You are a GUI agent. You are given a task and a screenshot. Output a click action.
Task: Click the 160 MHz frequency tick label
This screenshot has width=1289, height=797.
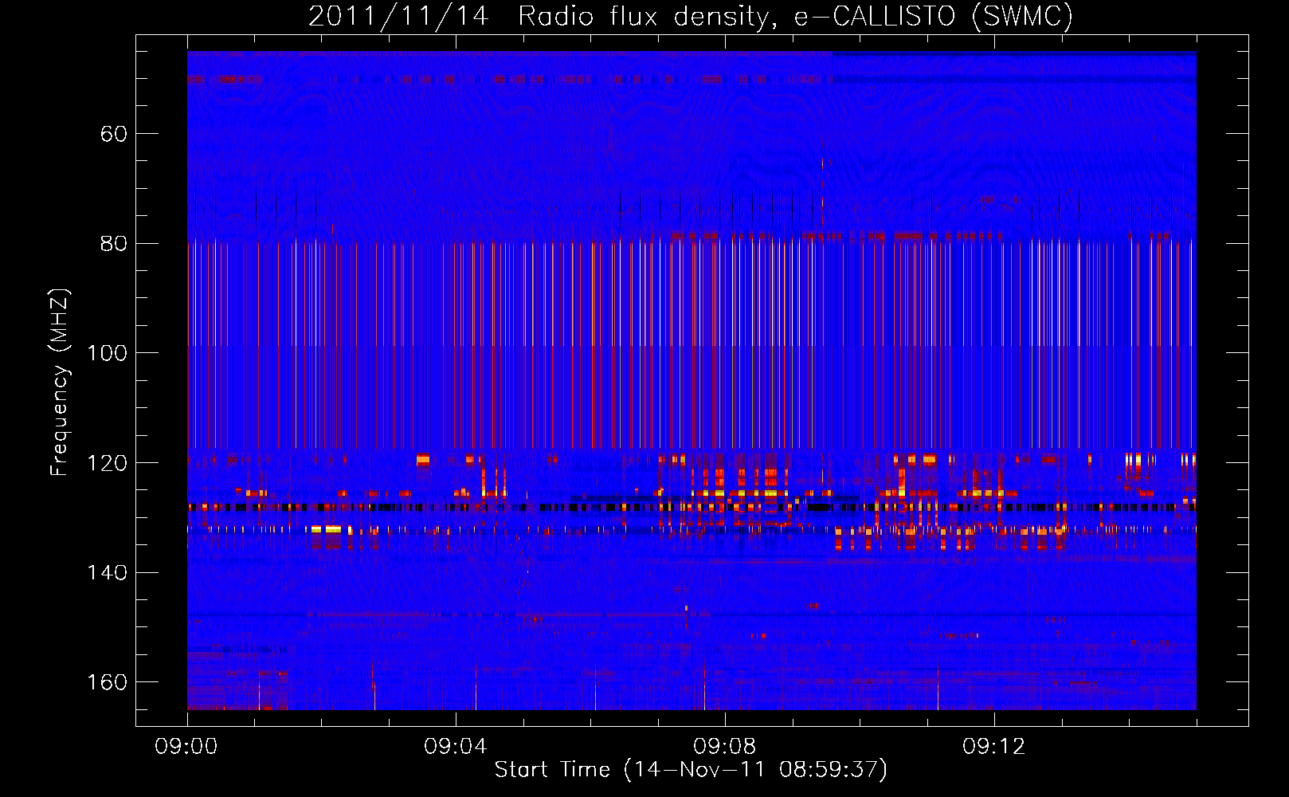coord(108,682)
